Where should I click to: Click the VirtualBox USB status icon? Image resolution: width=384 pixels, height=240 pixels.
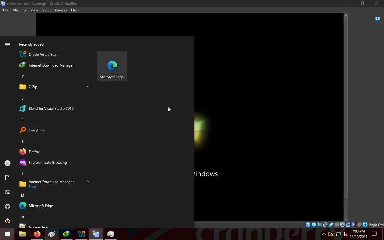coord(331,225)
